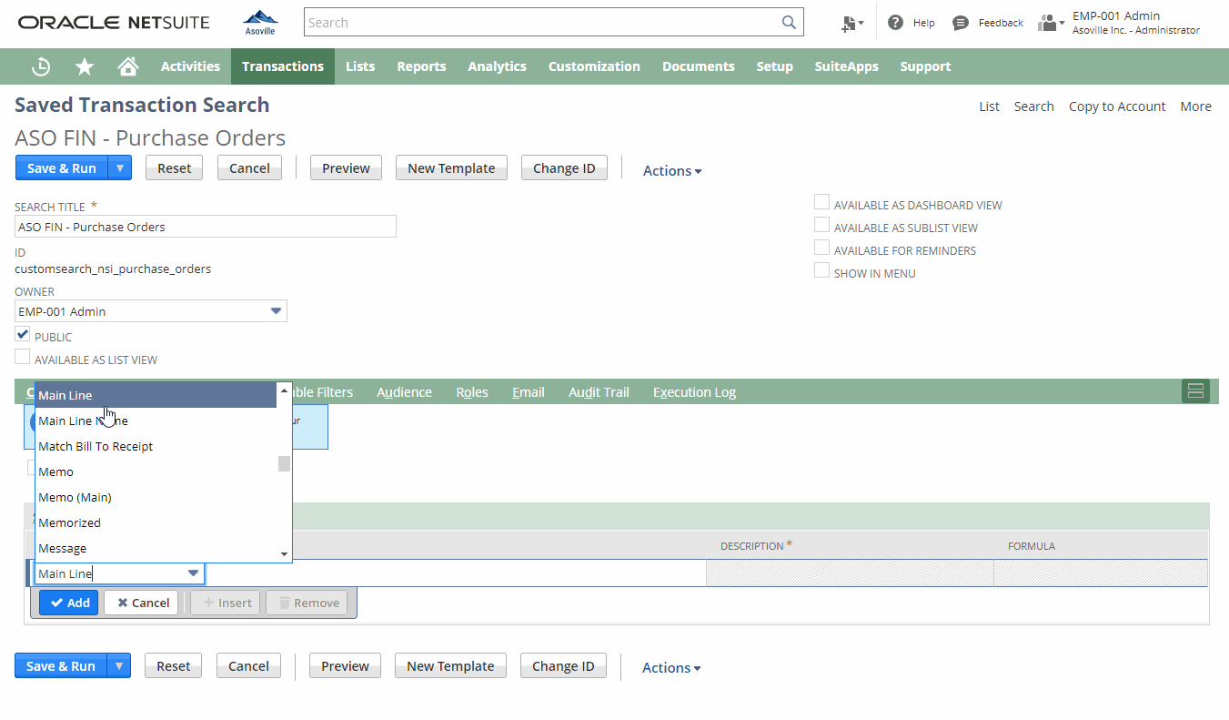This screenshot has width=1229, height=720.
Task: Enable Available as Dashboard View
Action: click(x=821, y=202)
